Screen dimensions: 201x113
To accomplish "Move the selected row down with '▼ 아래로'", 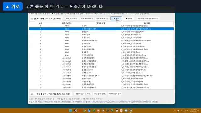I will (129, 19).
